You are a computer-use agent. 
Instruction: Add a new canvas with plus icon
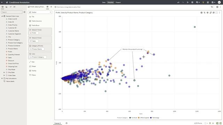pyautogui.click(x=67, y=123)
